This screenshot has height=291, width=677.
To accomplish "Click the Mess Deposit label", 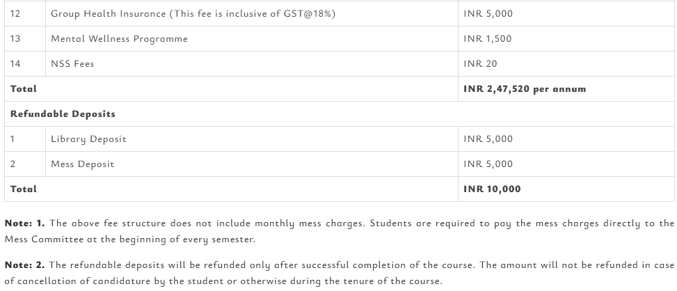I will pyautogui.click(x=82, y=164).
